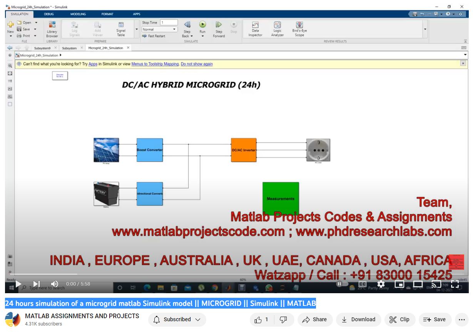The image size is (473, 332).
Task: Toggle Fast Restart
Action: [154, 36]
